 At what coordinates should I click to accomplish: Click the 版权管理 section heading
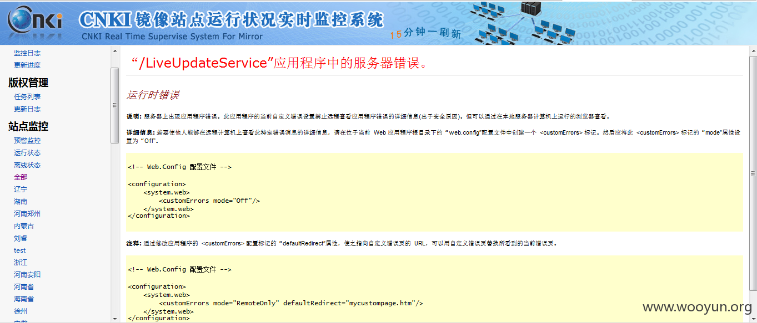pos(28,83)
